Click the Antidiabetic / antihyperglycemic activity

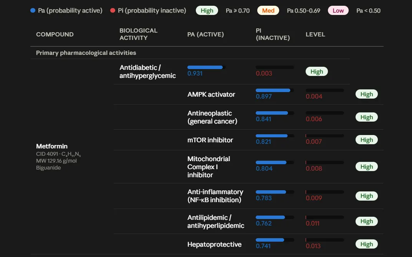[x=147, y=71]
